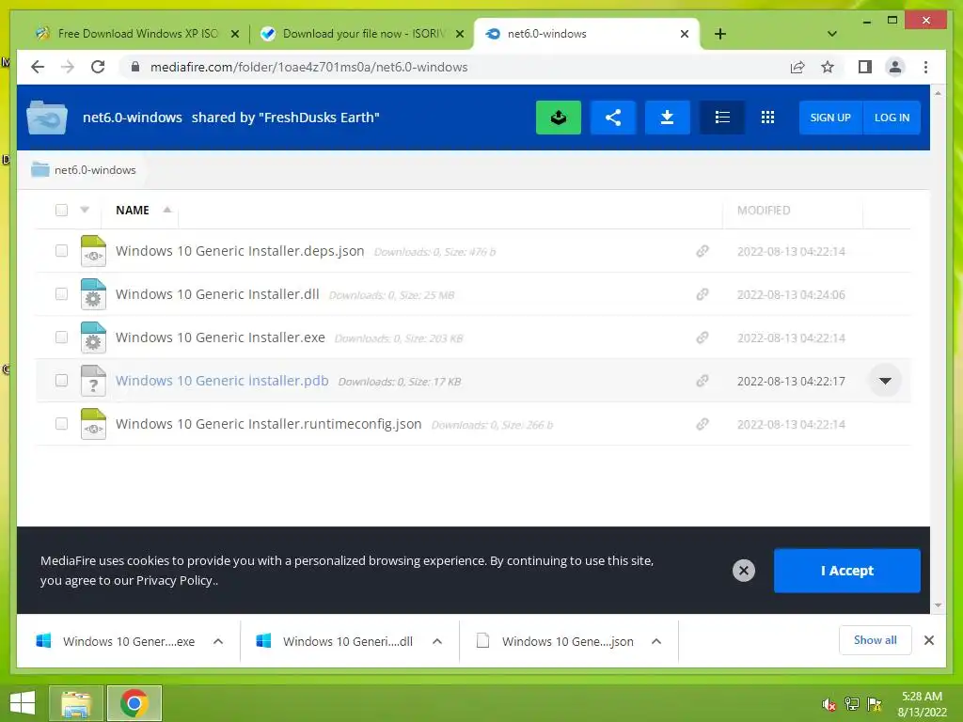Open options for downloaded .dll file

(437, 641)
